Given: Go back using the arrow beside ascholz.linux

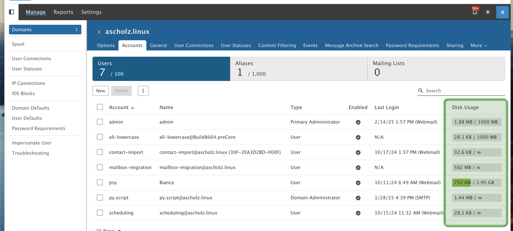Looking at the screenshot, I should pyautogui.click(x=99, y=32).
